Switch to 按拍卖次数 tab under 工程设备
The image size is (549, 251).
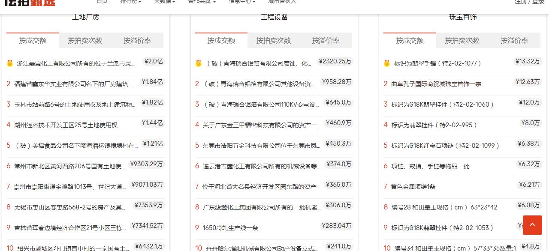click(x=274, y=41)
